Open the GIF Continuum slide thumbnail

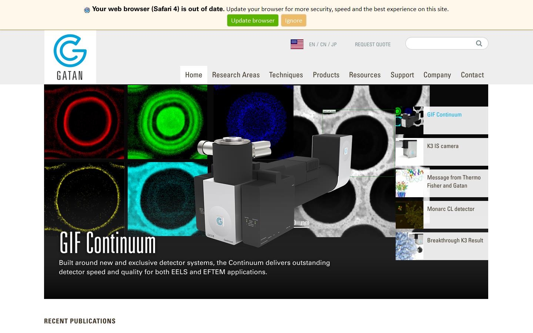[x=409, y=120]
